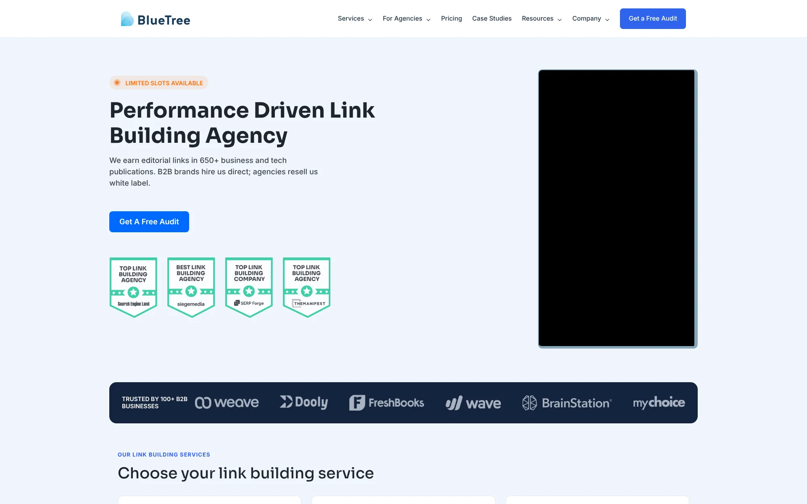Expand the Resources dropdown
The height and width of the screenshot is (504, 807).
click(542, 18)
